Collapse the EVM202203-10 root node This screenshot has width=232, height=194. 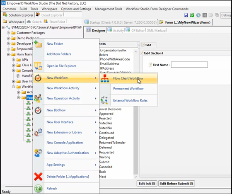tap(3, 27)
